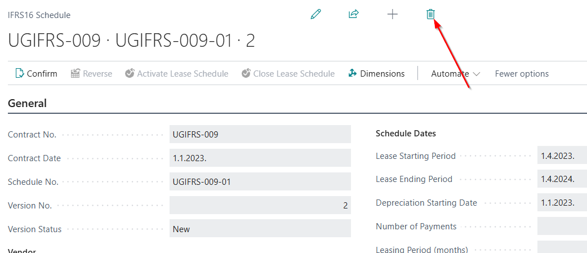Click the Lease Ending Period label
The width and height of the screenshot is (587, 253).
point(414,179)
